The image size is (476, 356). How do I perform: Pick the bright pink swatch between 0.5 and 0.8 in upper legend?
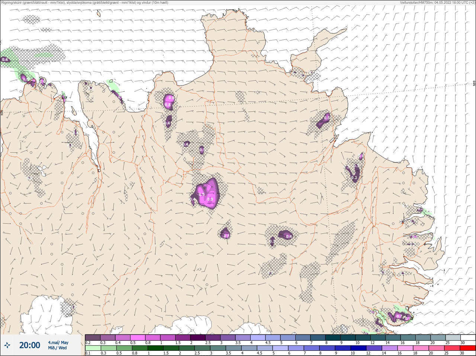(138, 337)
